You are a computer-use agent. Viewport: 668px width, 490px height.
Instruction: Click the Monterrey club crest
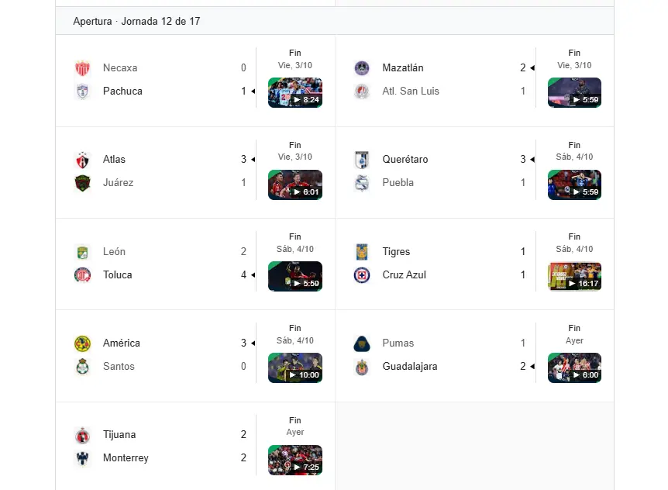coord(82,458)
